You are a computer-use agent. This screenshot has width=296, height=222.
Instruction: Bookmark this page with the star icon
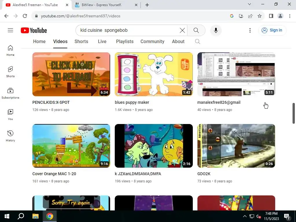tap(260, 16)
